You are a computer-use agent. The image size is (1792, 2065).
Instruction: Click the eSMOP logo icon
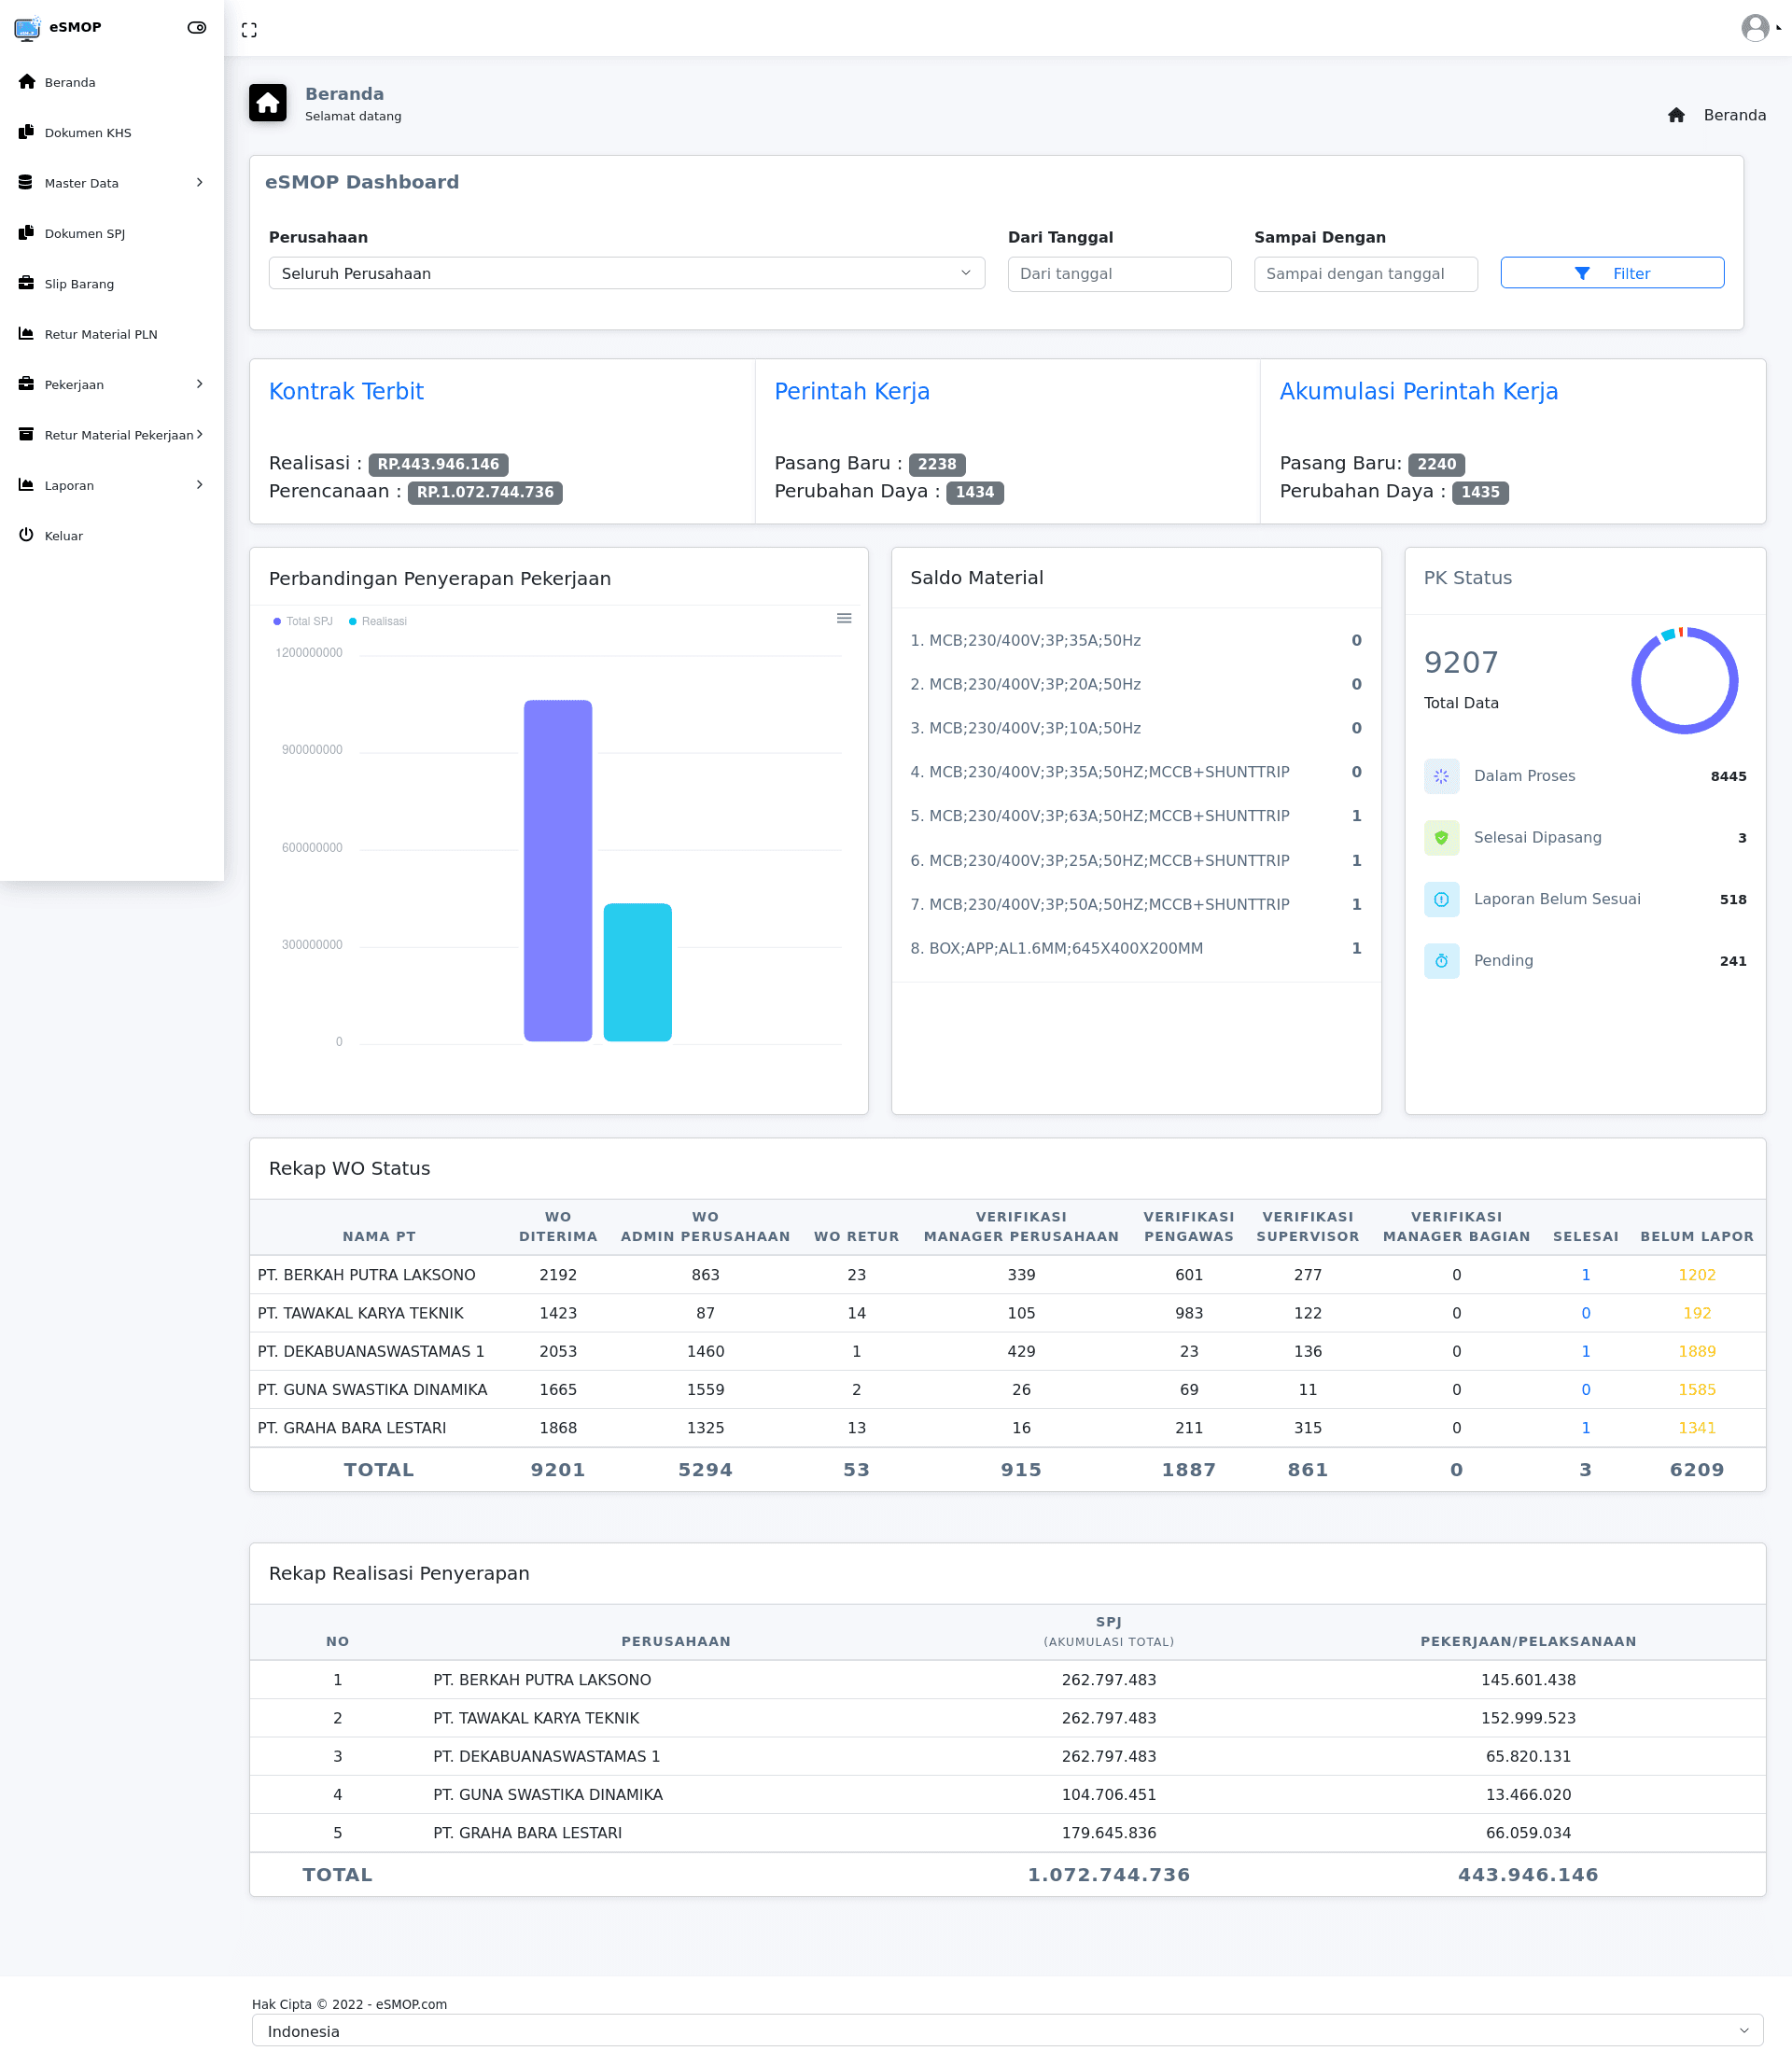(27, 28)
